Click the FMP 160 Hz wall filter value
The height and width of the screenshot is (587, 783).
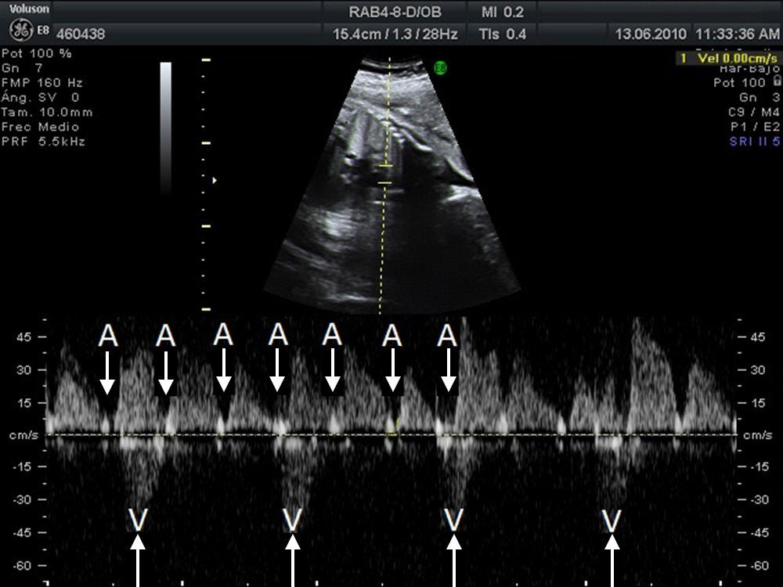coord(42,83)
